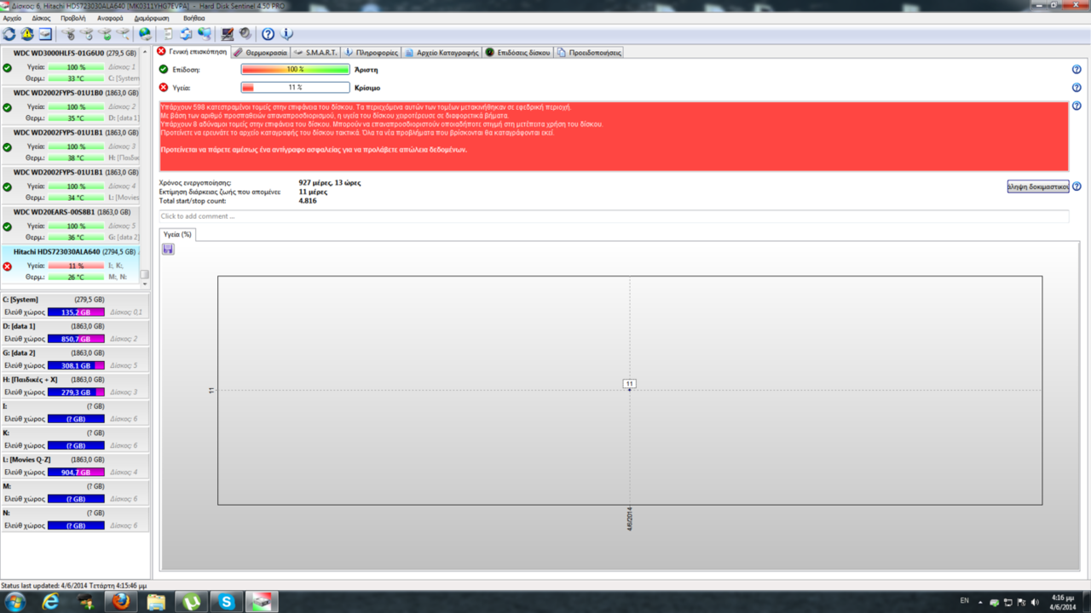This screenshot has width=1091, height=613.
Task: Open uTorrent from taskbar
Action: (191, 602)
